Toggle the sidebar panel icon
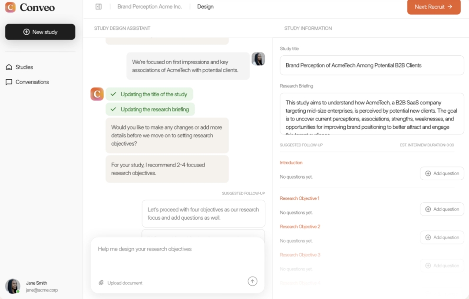469x299 pixels. 99,6
